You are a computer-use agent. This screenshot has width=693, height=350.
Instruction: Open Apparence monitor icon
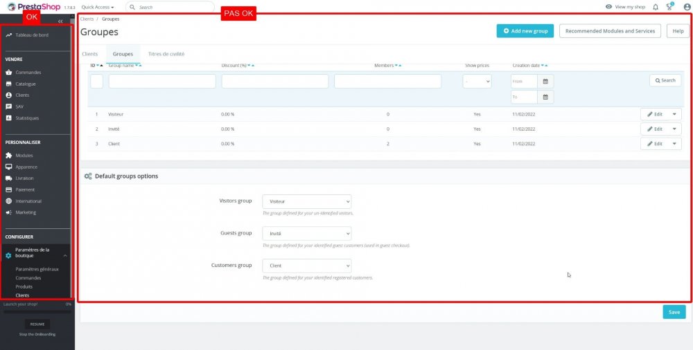(x=8, y=167)
